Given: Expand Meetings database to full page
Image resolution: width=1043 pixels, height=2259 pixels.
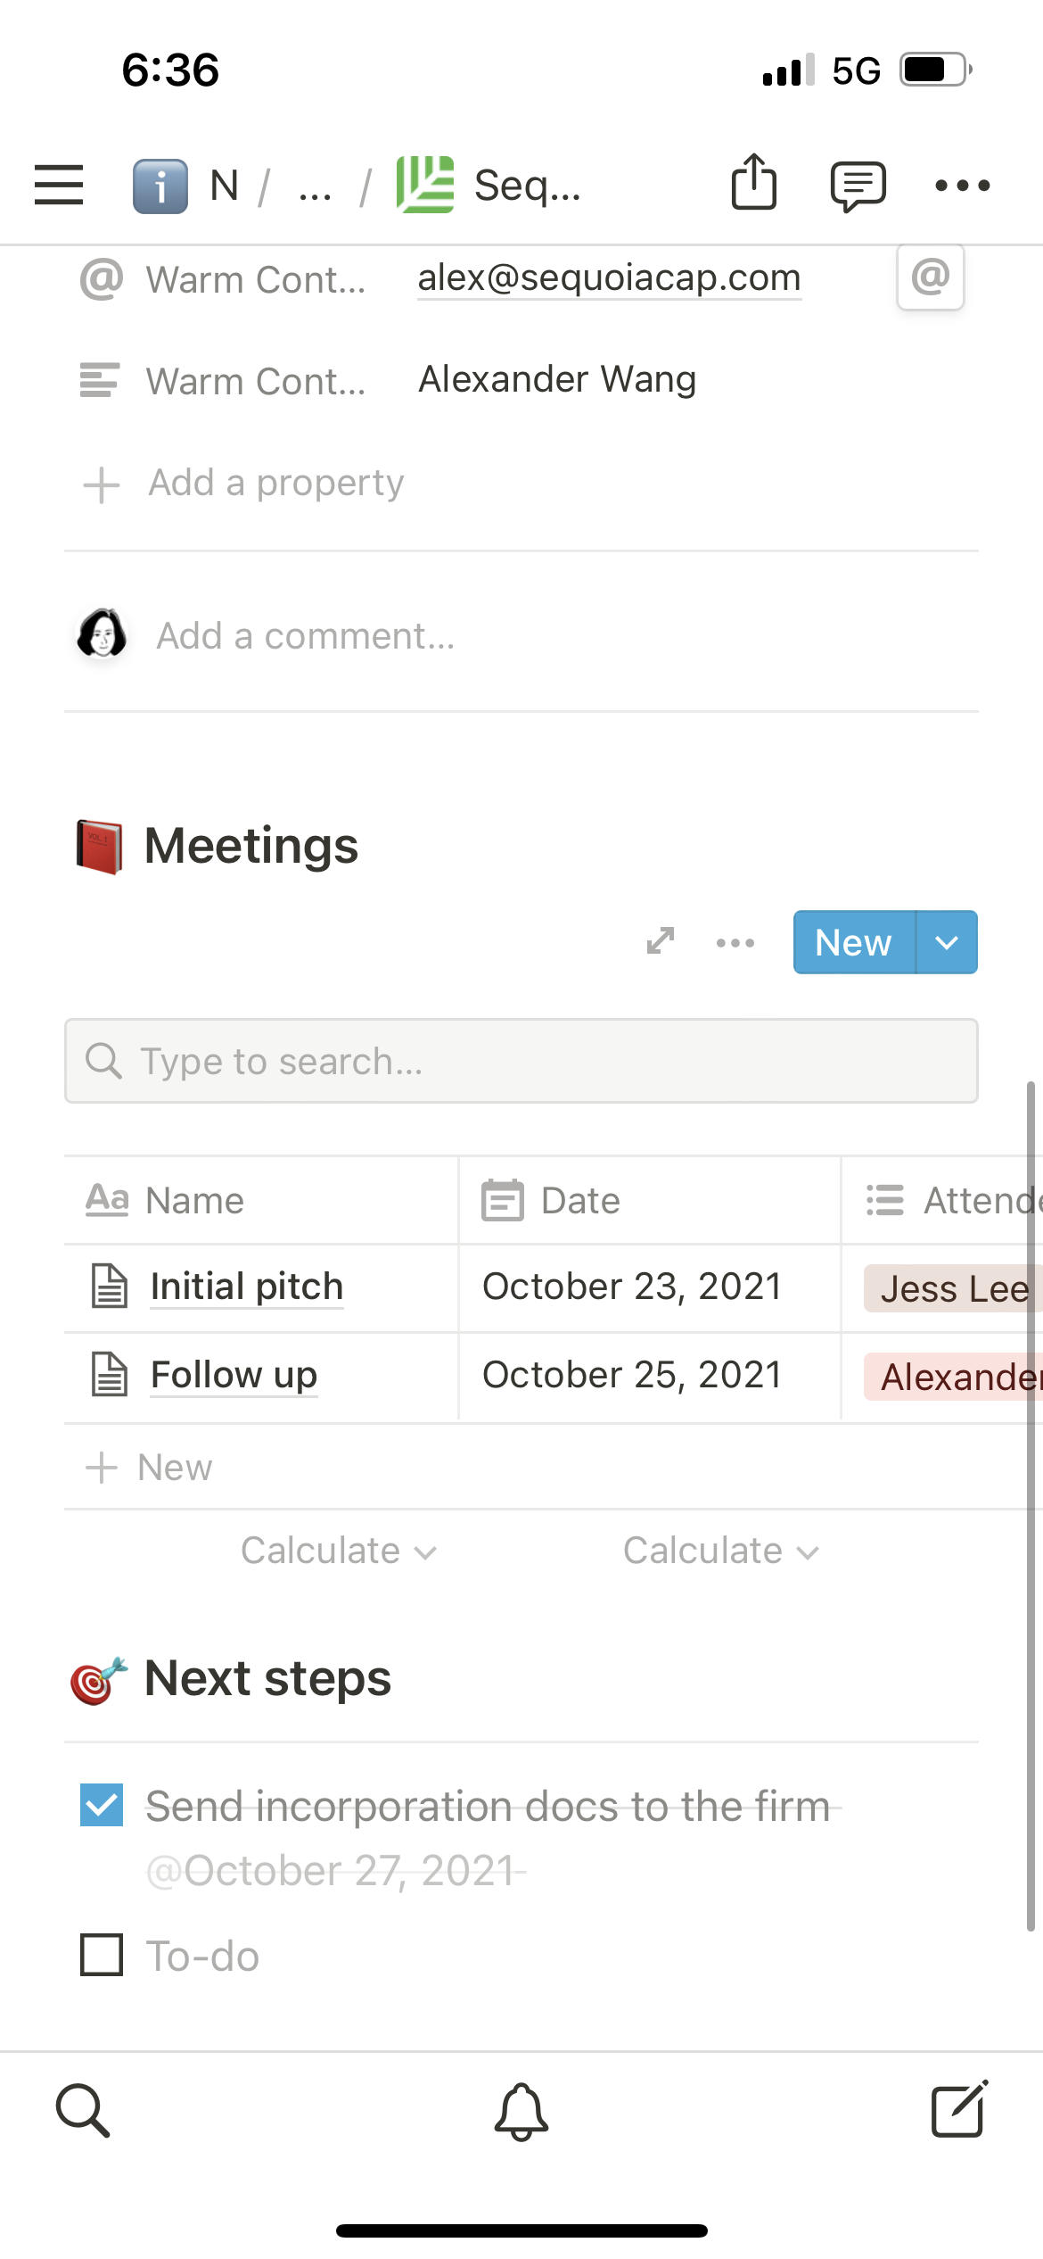Looking at the screenshot, I should point(661,941).
